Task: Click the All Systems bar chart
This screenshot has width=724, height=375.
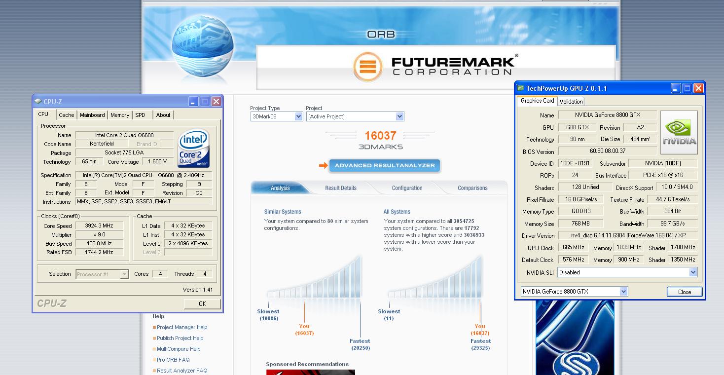Action: click(435, 278)
